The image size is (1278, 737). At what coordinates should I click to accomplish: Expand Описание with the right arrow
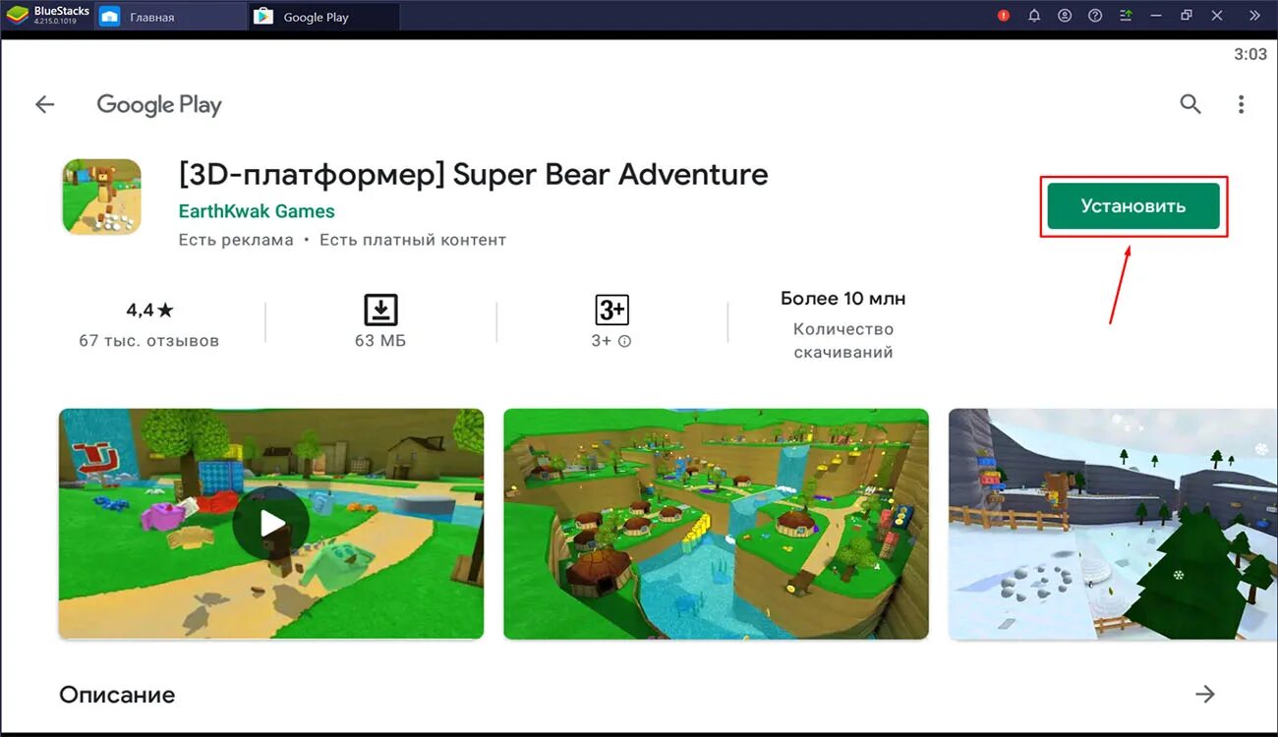coord(1205,694)
